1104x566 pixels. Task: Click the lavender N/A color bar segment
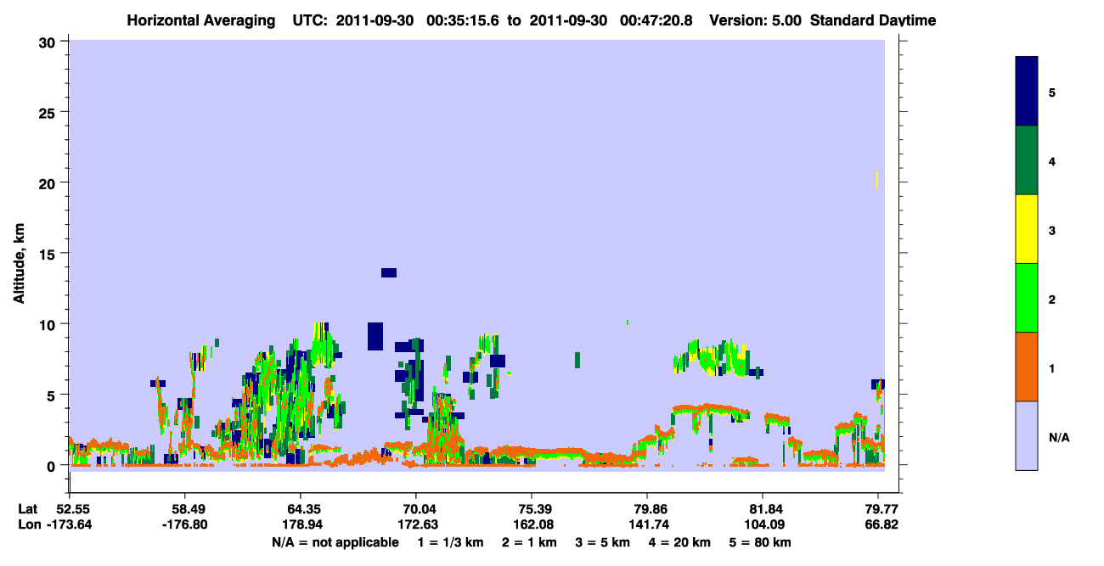[x=1027, y=435]
